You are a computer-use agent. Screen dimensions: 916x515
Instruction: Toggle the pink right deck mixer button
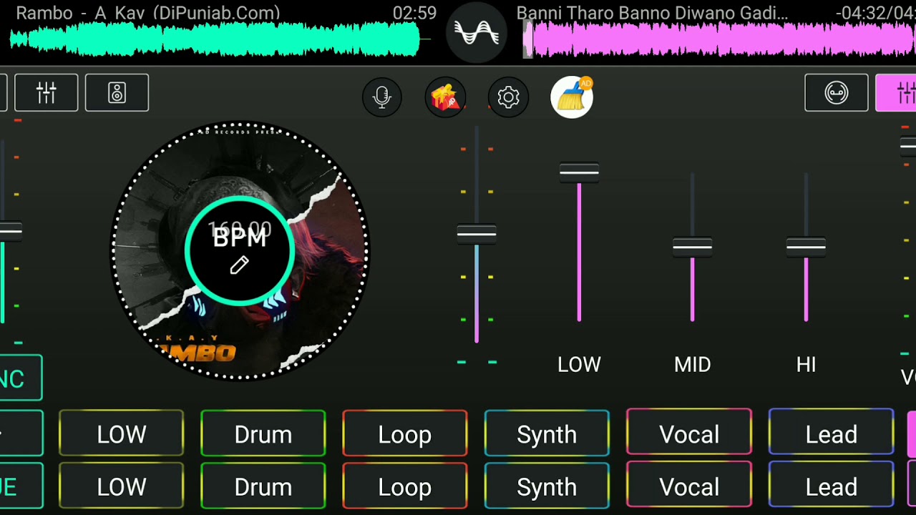[896, 93]
